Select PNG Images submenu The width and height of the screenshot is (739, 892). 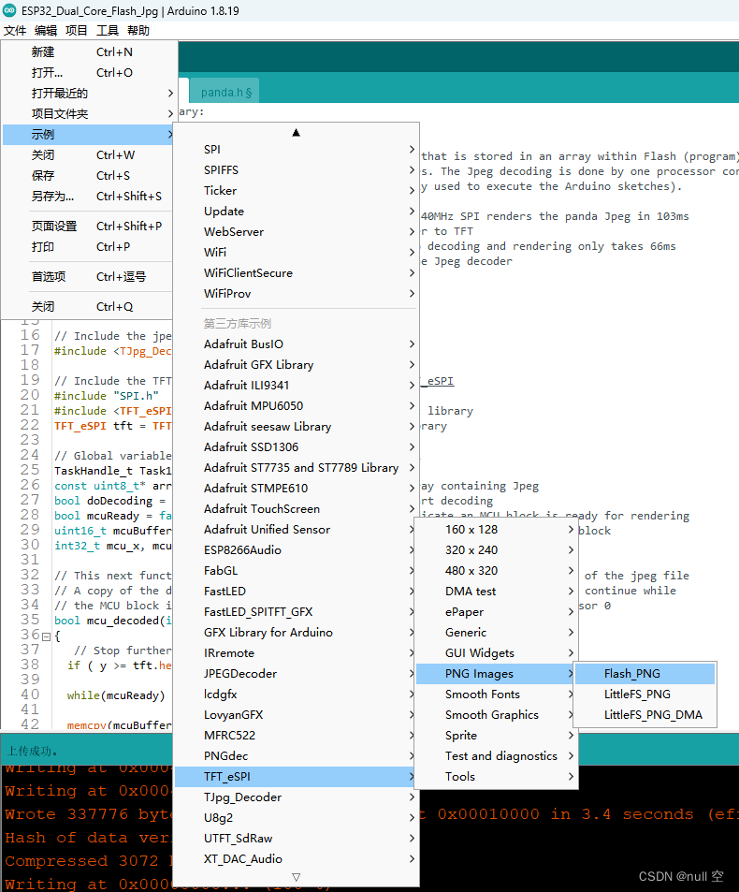click(497, 674)
